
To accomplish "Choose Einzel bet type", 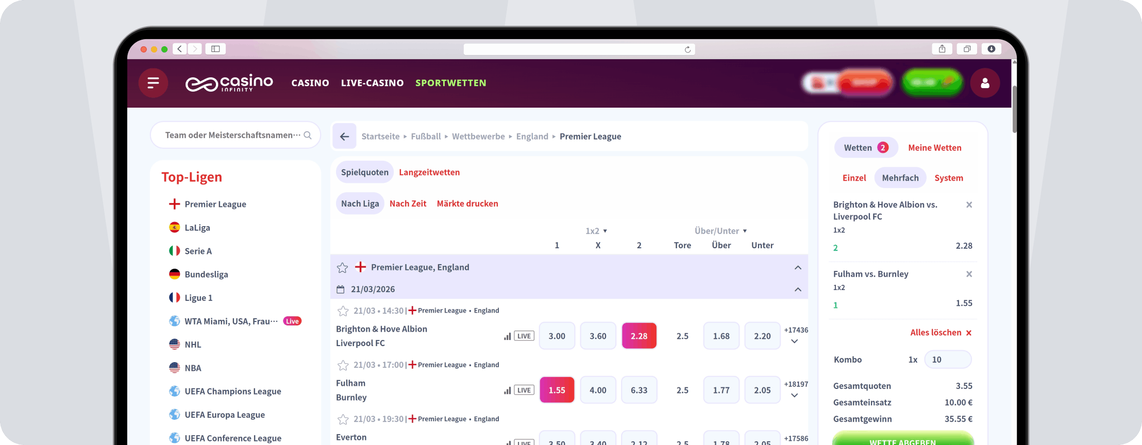I will point(854,178).
